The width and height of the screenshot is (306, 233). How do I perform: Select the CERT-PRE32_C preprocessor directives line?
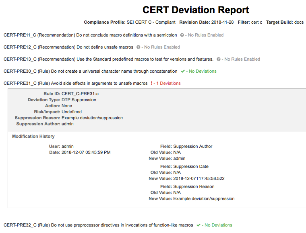pos(98,225)
